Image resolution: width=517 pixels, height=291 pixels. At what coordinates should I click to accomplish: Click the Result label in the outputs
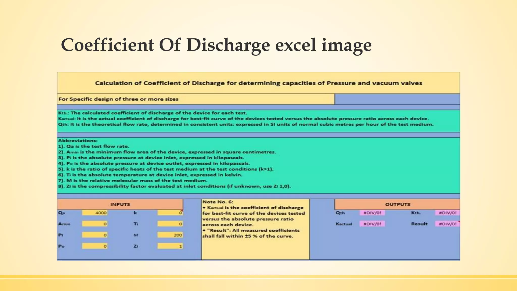pos(419,224)
